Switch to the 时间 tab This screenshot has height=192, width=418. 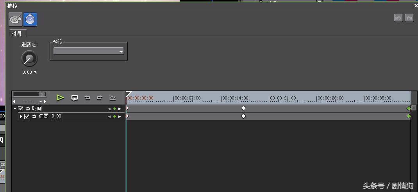coord(16,34)
